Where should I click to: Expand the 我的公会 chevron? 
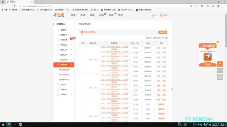pyautogui.click(x=72, y=50)
